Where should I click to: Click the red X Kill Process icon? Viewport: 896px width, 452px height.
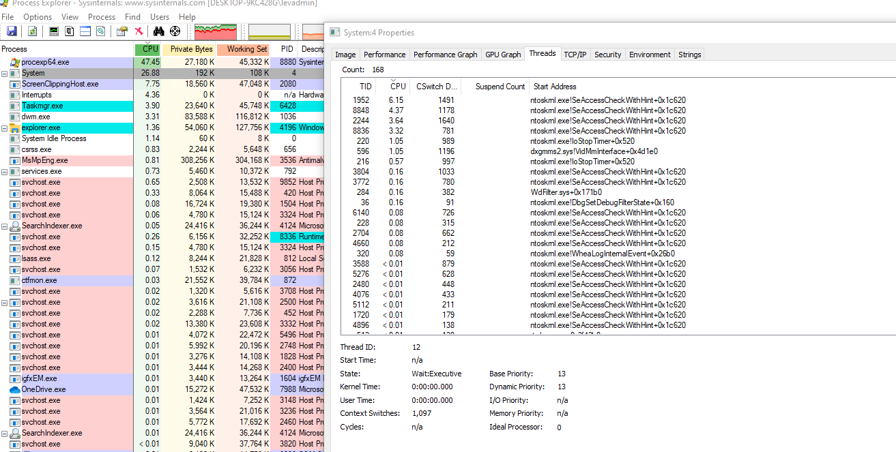(x=139, y=31)
